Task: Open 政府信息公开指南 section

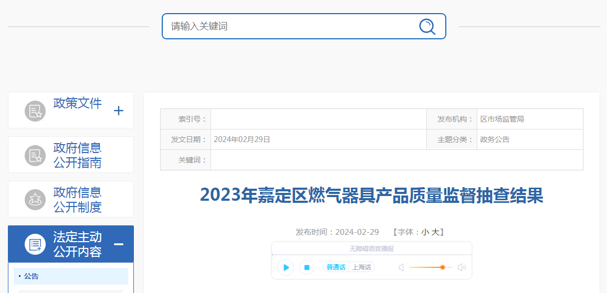Action: pyautogui.click(x=77, y=155)
